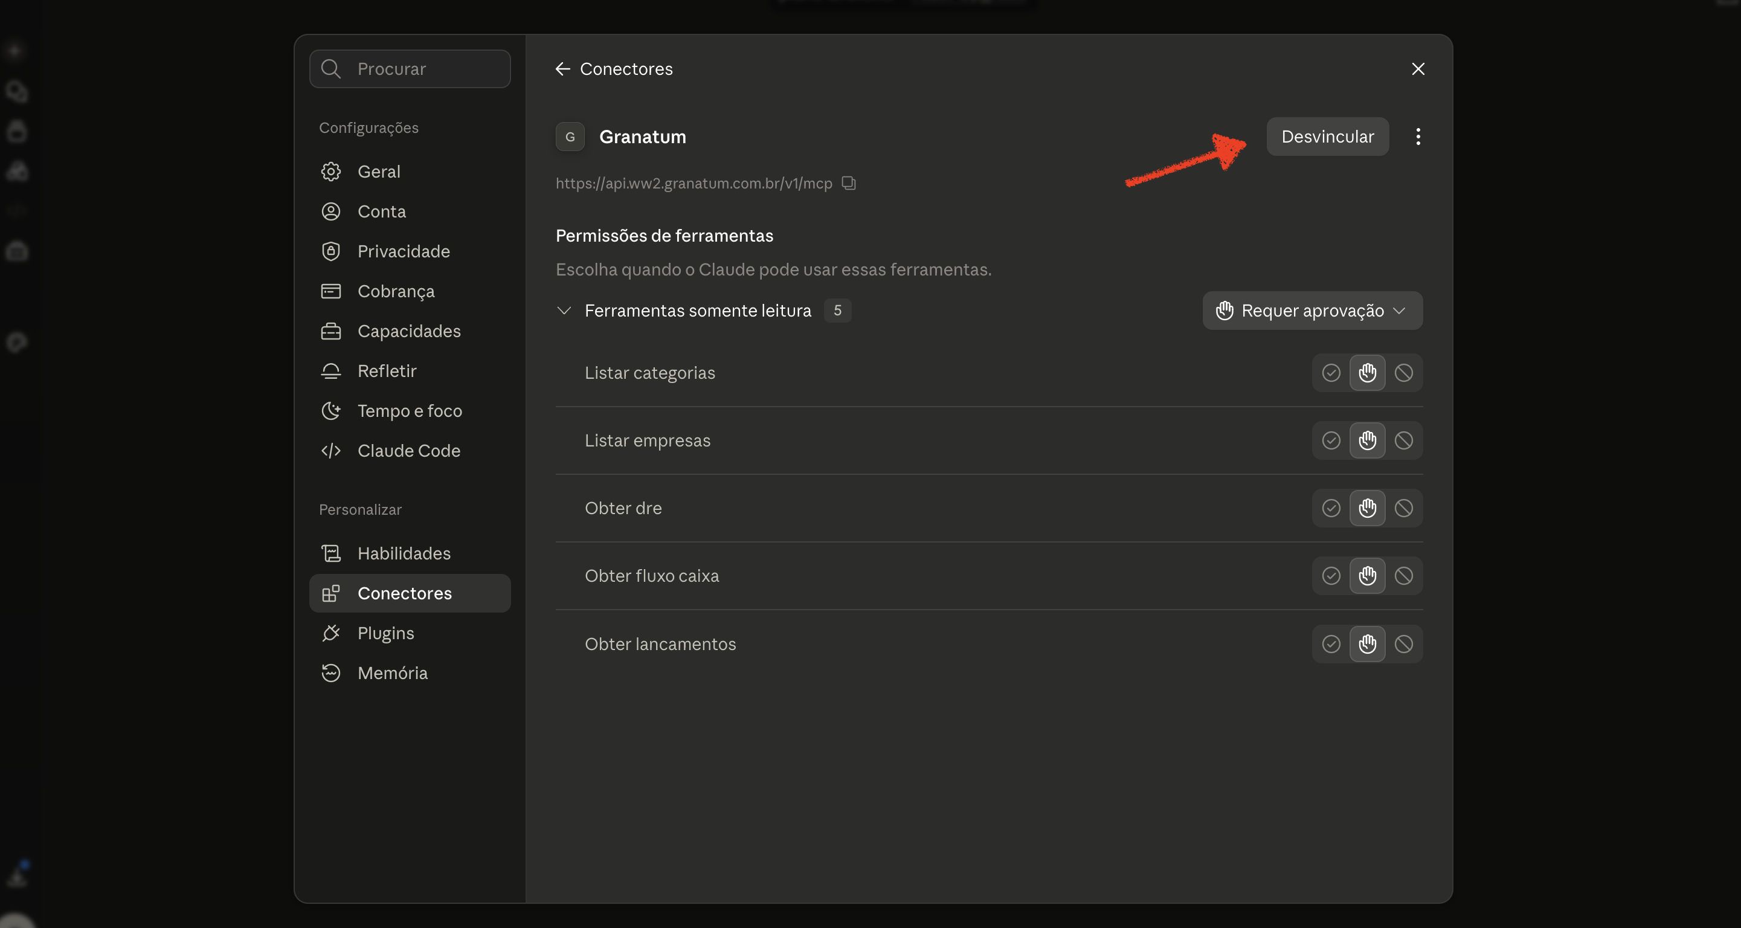1741x928 pixels.
Task: Open the Conta settings
Action: [x=410, y=211]
